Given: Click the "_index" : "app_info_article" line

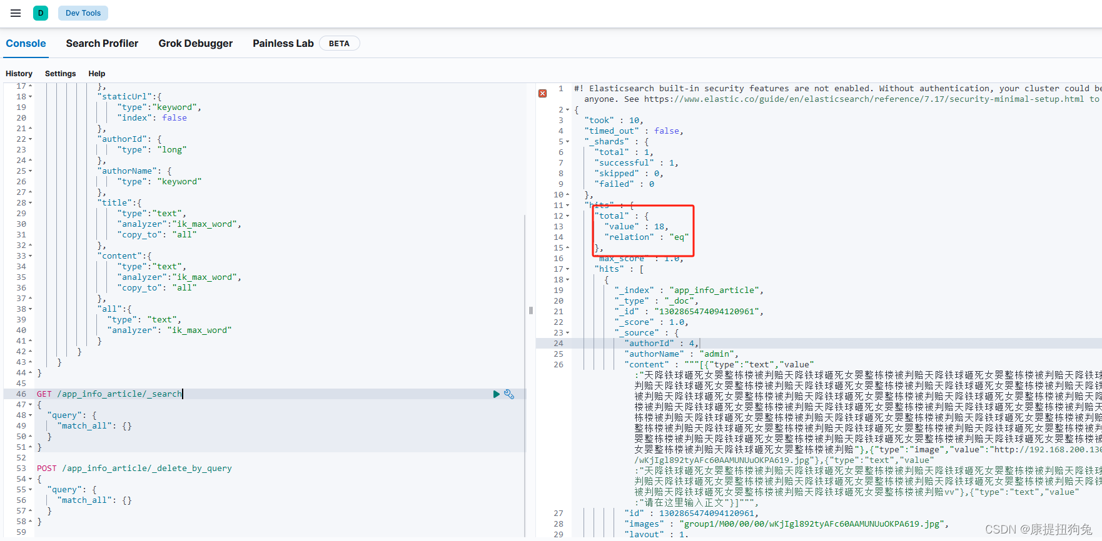Looking at the screenshot, I should coord(689,290).
